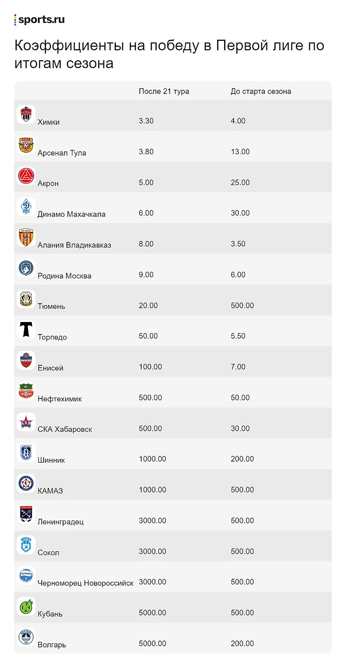Viewport: 346px width, 668px height.
Task: Click the До старта сезона column header
Action: coord(261,91)
